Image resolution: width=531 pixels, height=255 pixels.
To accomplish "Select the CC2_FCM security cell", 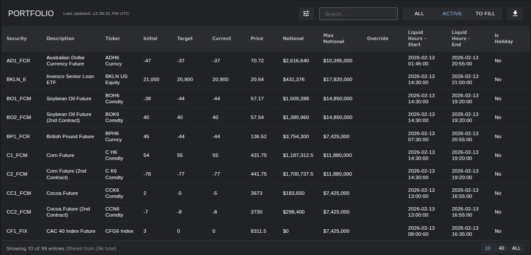I will [19, 212].
